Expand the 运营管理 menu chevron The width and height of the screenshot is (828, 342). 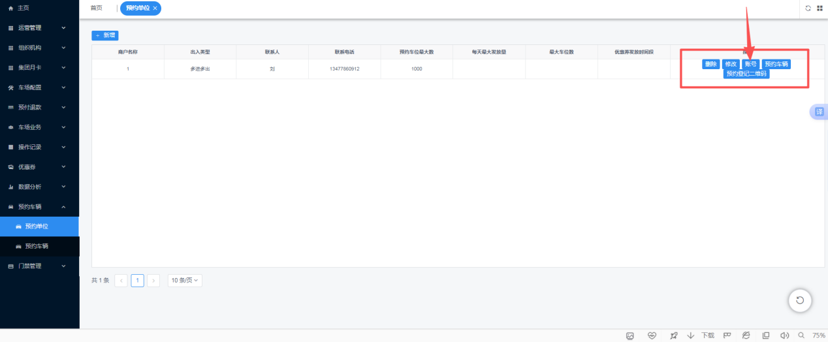(x=63, y=28)
